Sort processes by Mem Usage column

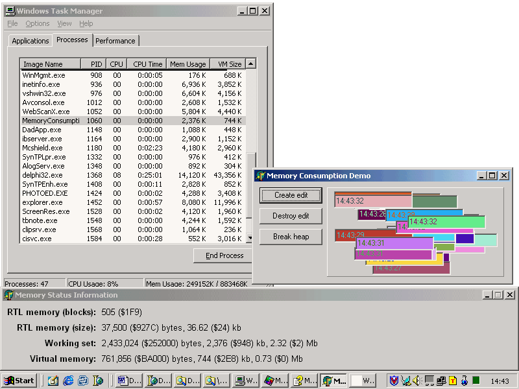(x=187, y=64)
